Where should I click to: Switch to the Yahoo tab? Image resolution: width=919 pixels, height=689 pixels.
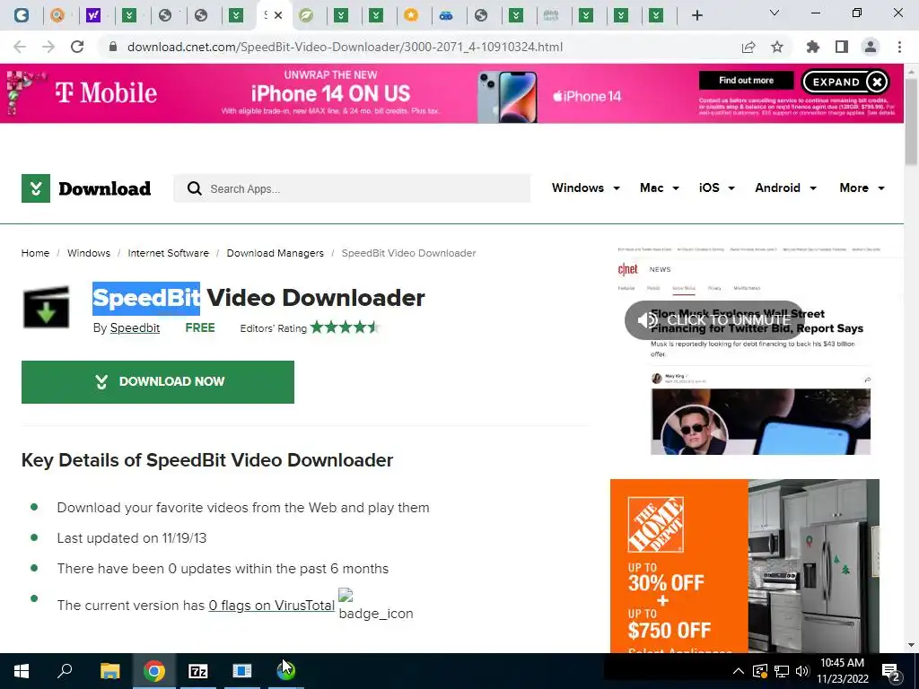93,15
